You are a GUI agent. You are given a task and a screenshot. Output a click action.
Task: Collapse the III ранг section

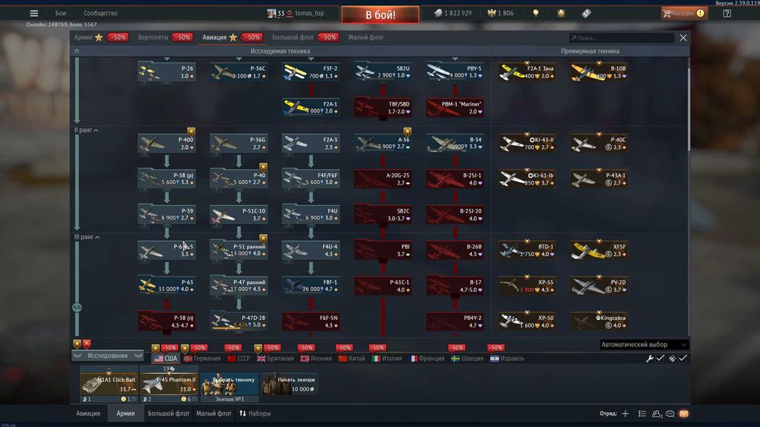[87, 237]
